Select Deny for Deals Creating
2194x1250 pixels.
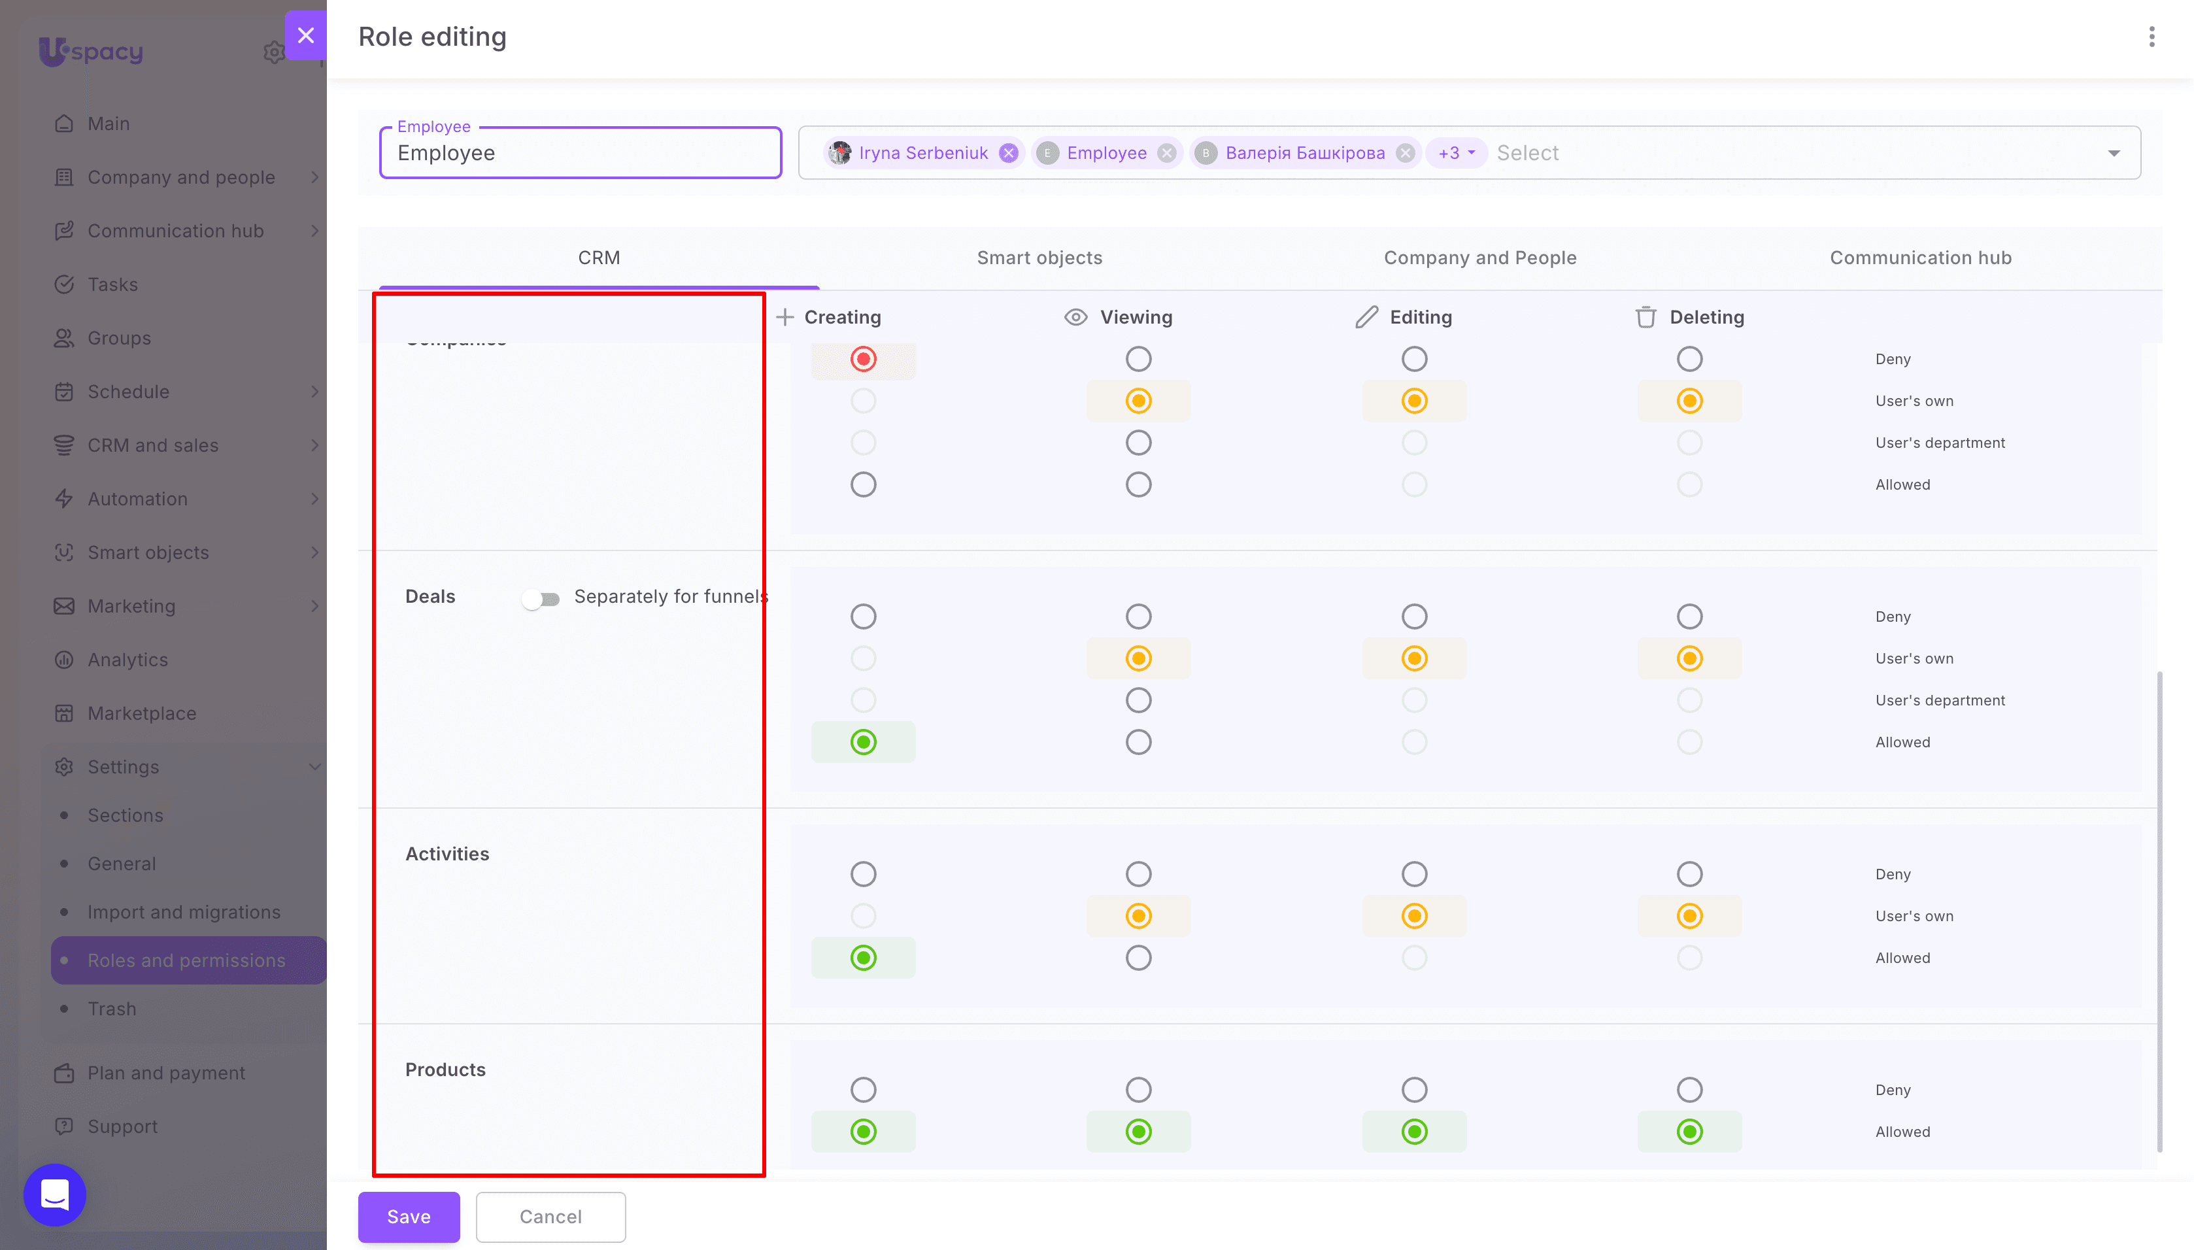pos(864,617)
